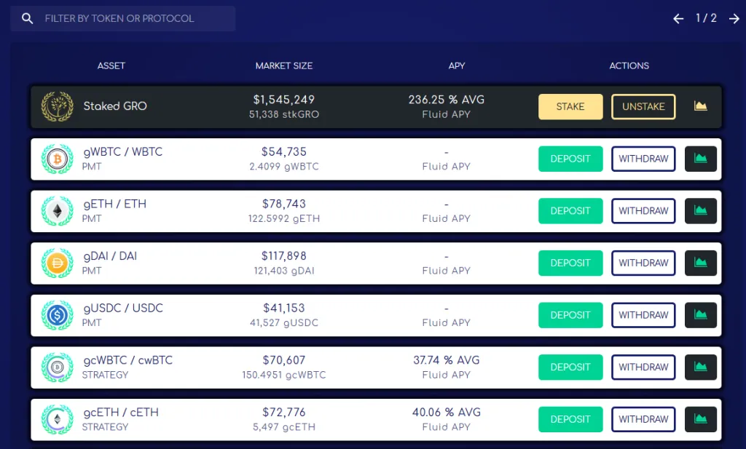
Task: Withdraw from gUSDC / USDC
Action: (x=643, y=315)
